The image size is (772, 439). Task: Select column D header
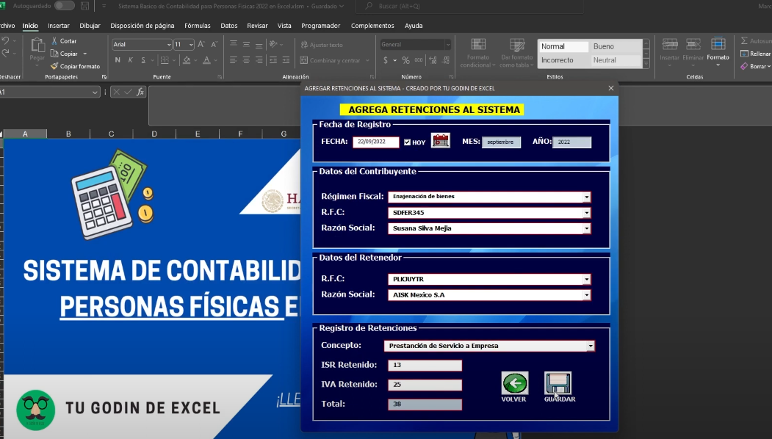154,134
